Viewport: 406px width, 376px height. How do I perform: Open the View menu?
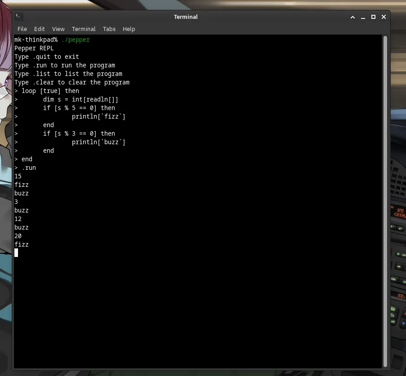tap(58, 29)
